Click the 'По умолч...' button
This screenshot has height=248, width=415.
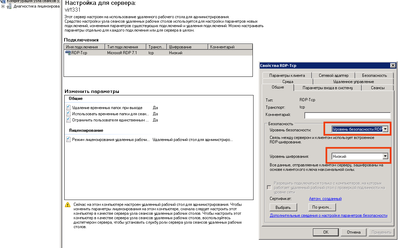(322, 207)
